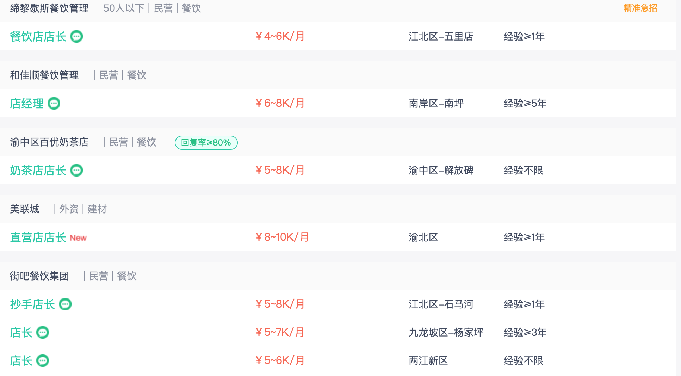This screenshot has height=376, width=681.
Task: Click chat icon beside 抄手店长
Action: pyautogui.click(x=65, y=304)
